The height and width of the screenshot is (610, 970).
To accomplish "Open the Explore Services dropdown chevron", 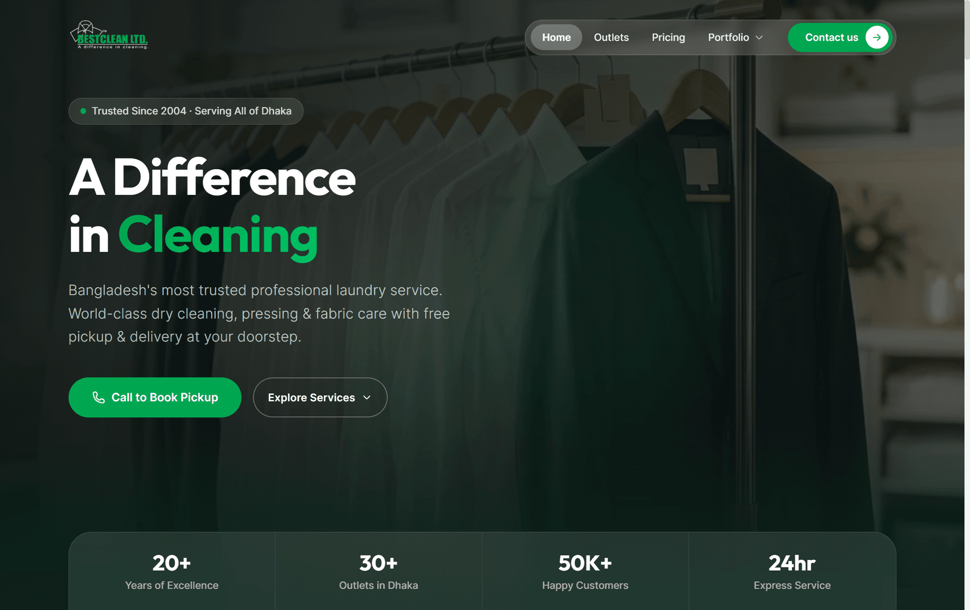I will [x=367, y=397].
